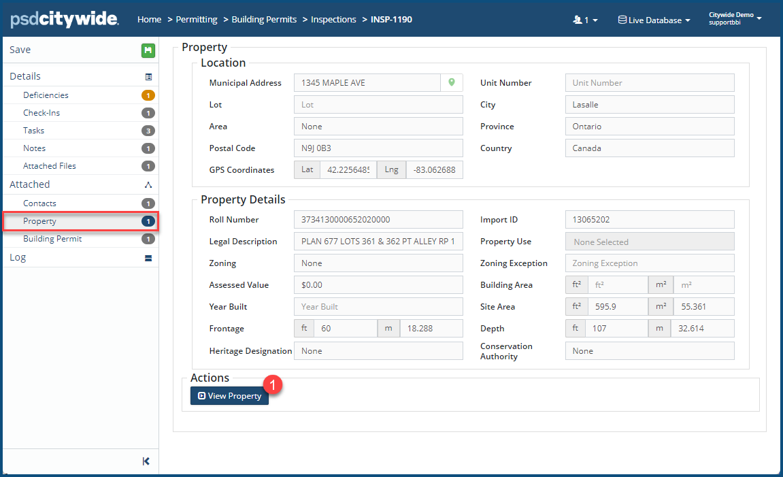Click the Building Area m² field
Image resolution: width=783 pixels, height=477 pixels.
(x=704, y=284)
